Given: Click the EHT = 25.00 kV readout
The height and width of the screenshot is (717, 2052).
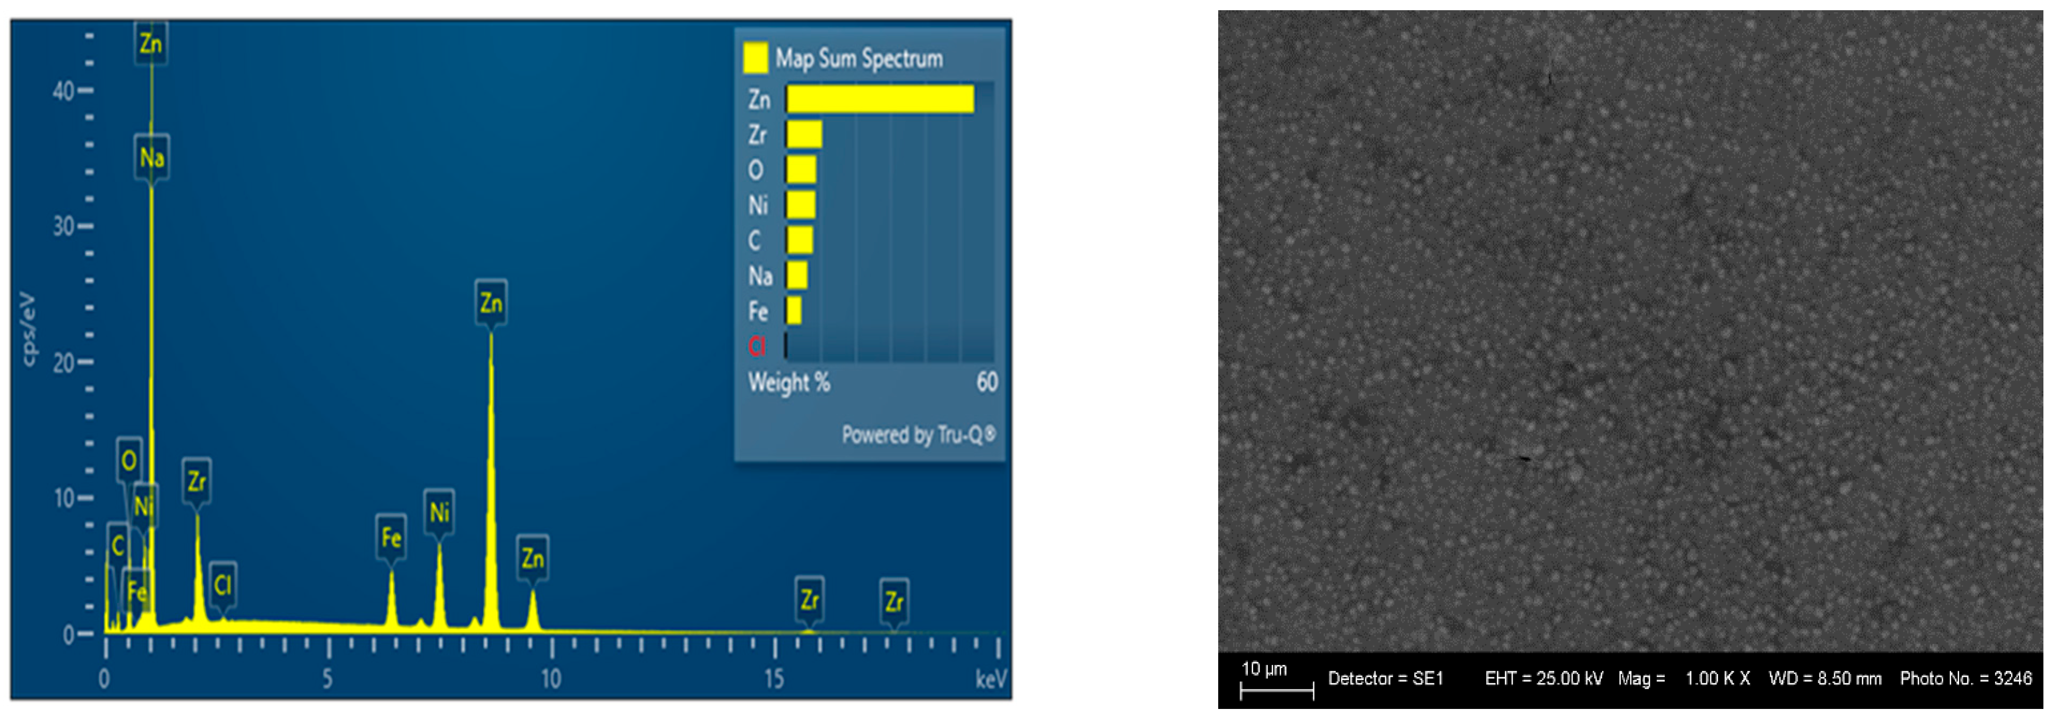Looking at the screenshot, I should pos(1543,679).
